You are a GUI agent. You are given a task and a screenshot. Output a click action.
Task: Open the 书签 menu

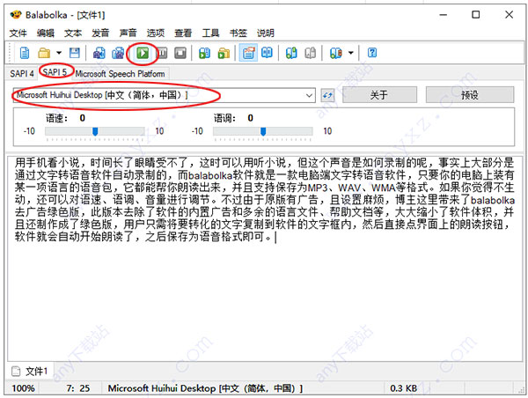point(238,33)
